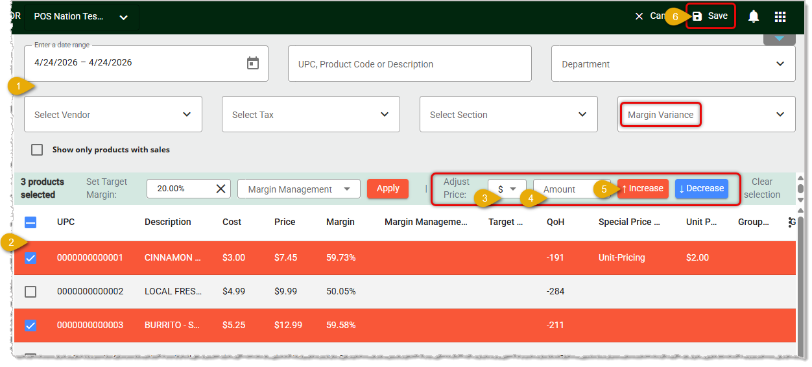Sort by the UPC column header

pyautogui.click(x=66, y=222)
